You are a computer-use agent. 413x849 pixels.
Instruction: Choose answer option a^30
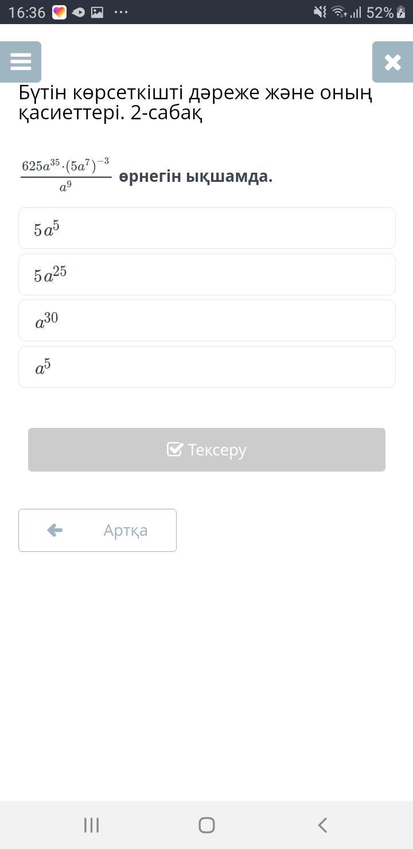pyautogui.click(x=206, y=321)
